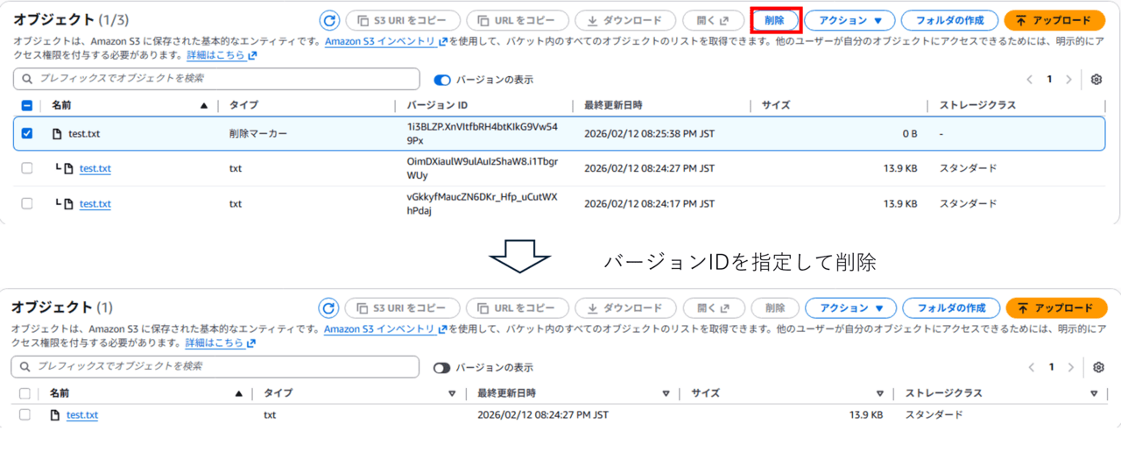Open test.txt link with version ID starting OimDX

coord(95,169)
